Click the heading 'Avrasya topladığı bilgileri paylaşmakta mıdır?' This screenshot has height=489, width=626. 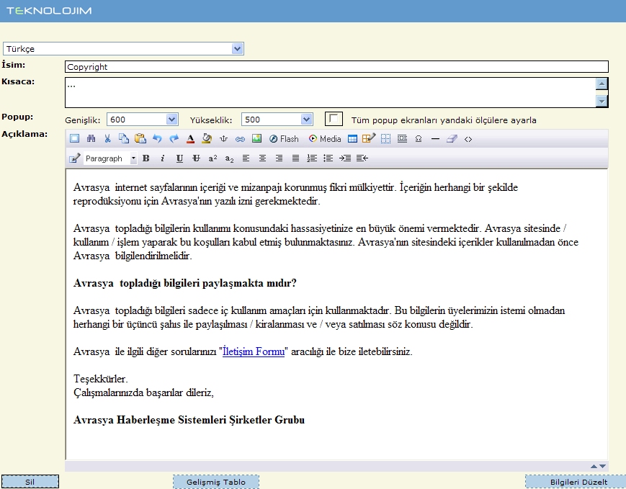click(x=185, y=284)
